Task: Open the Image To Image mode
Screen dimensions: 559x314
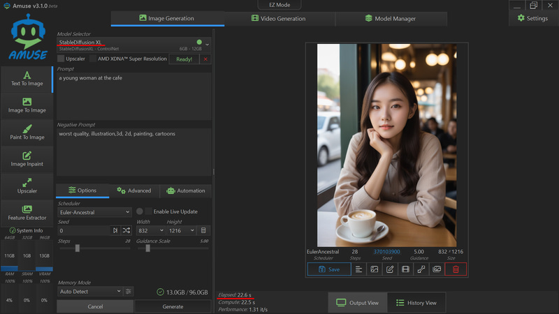Action: (27, 106)
